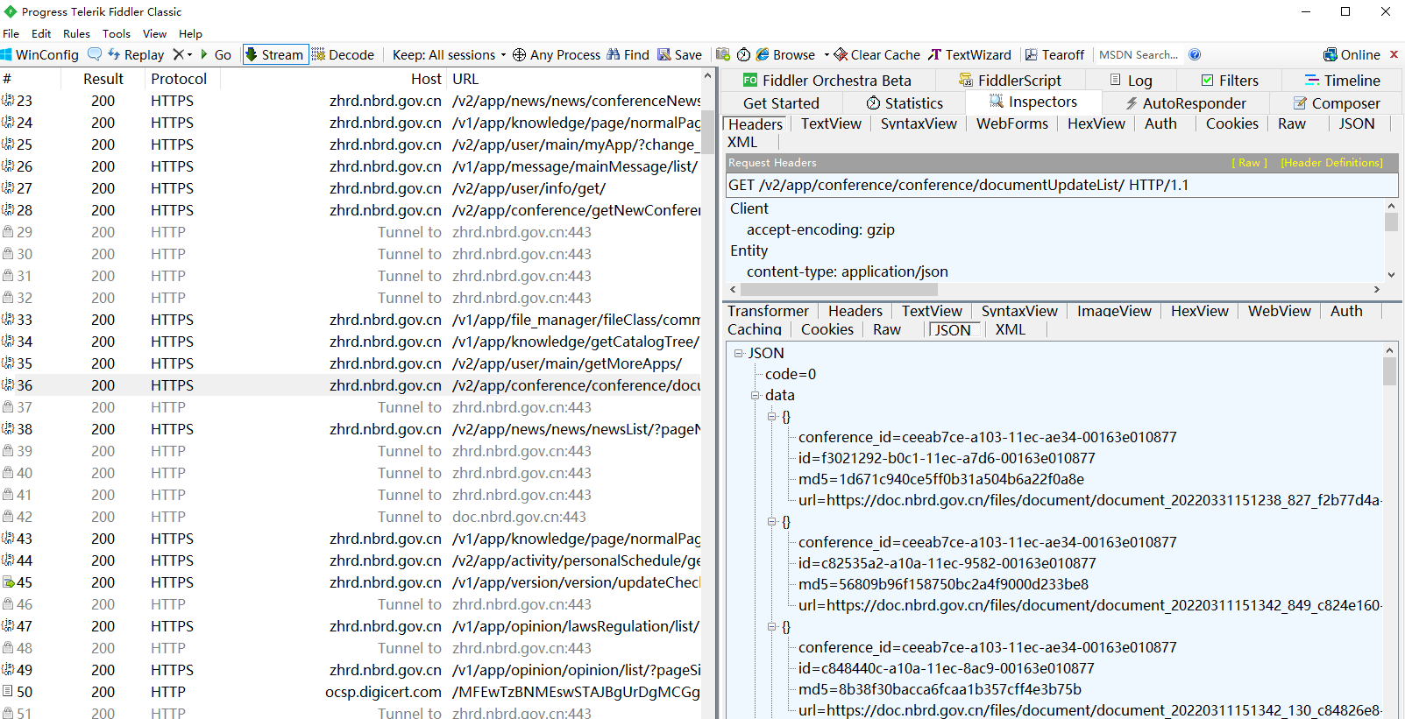Switch to Fiddler Orchestra Beta tab
This screenshot has height=719, width=1405.
coord(827,81)
